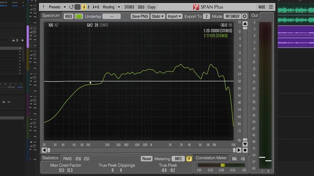Click the Out level meter bars
314x176 pixels.
265,95
